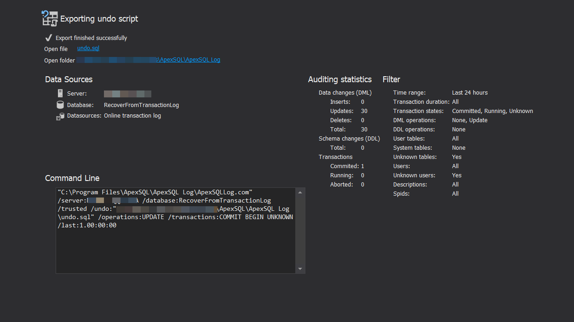Click the Server icon under Data Sources
Image resolution: width=574 pixels, height=322 pixels.
click(x=60, y=94)
